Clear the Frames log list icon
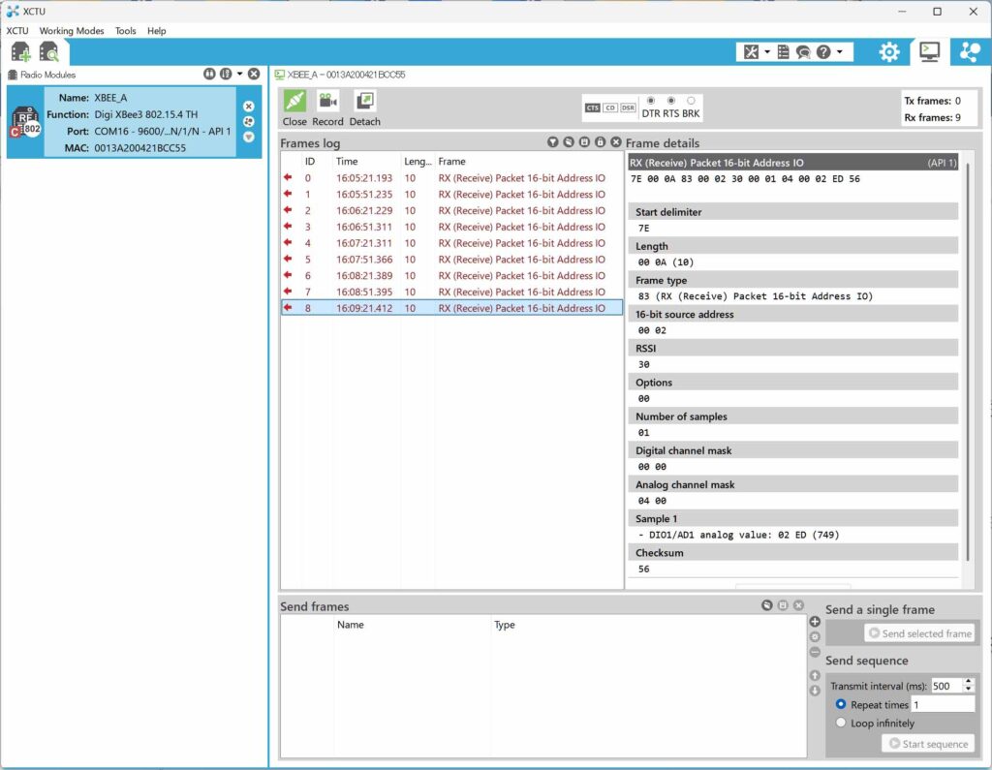This screenshot has height=770, width=992. pos(569,142)
